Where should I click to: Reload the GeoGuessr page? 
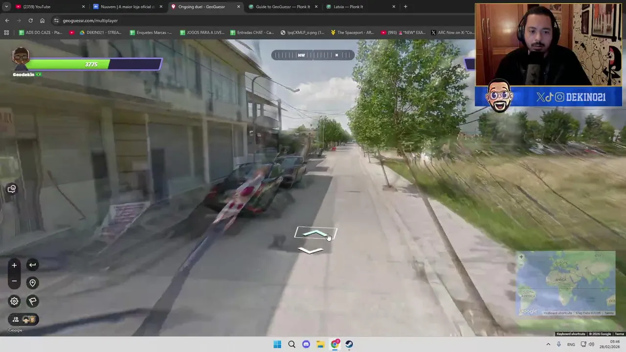(30, 21)
